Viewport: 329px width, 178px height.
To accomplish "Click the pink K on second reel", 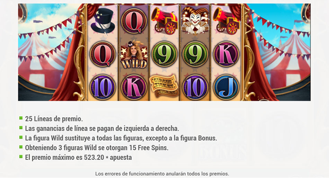I will coord(134,87).
